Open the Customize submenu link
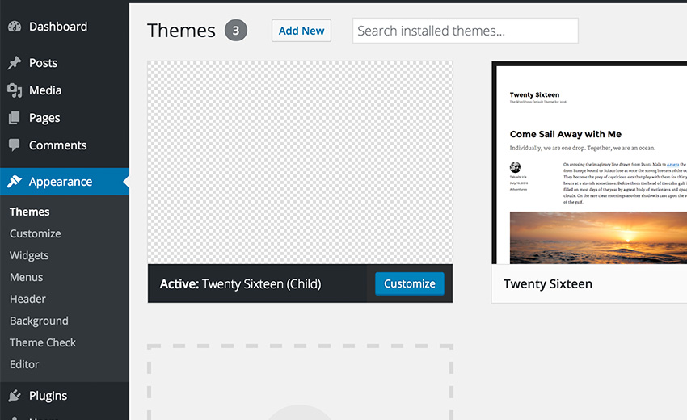Screen dimensions: 687x420 (x=36, y=233)
